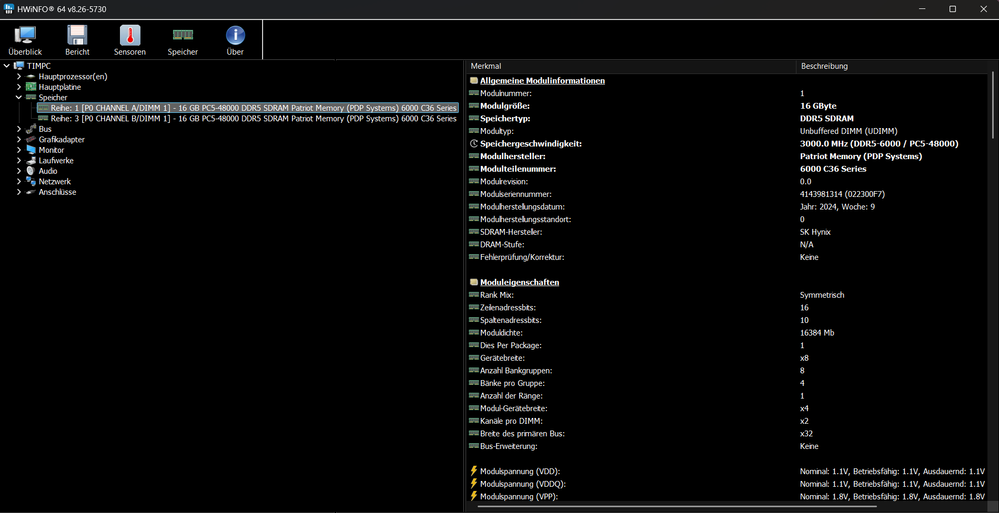
Task: Click the Netzwerk network icon
Action: click(31, 181)
